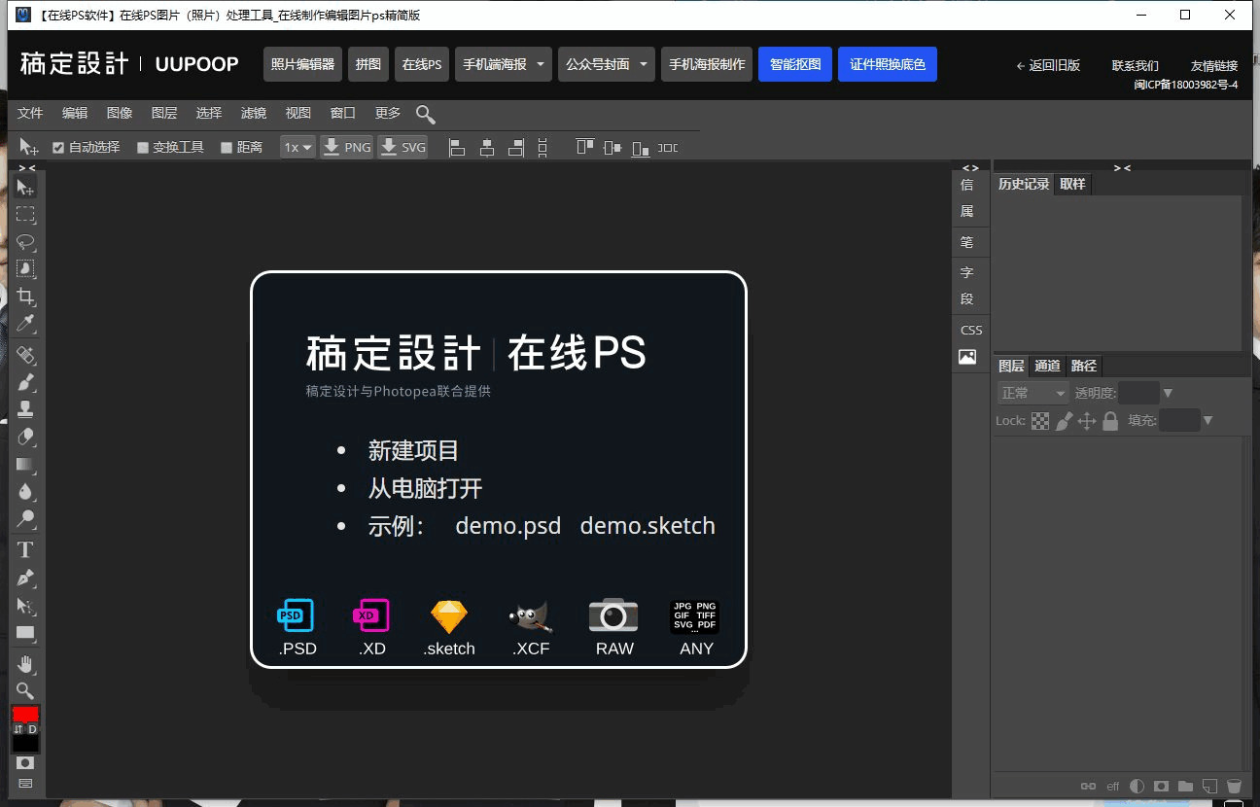
Task: Select the Eyedropper tool
Action: [x=25, y=323]
